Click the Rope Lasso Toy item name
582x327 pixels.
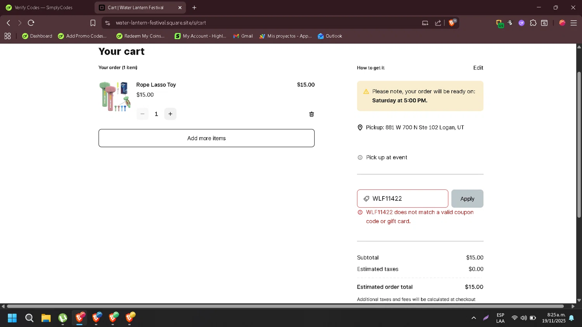156,85
